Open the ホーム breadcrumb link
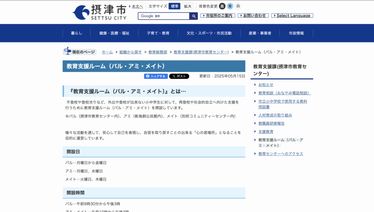Image resolution: width=374 pixels, height=212 pixels. pos(107,52)
